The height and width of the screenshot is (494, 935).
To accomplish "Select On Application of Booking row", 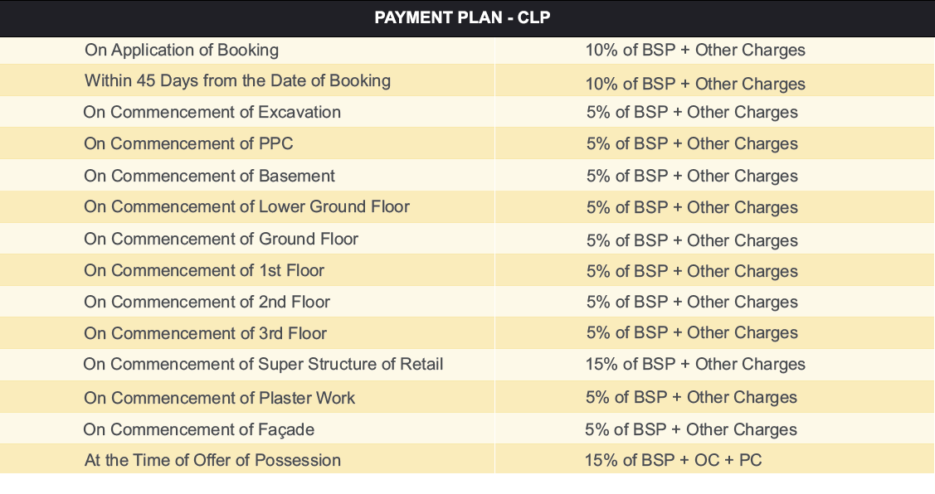I will (468, 50).
